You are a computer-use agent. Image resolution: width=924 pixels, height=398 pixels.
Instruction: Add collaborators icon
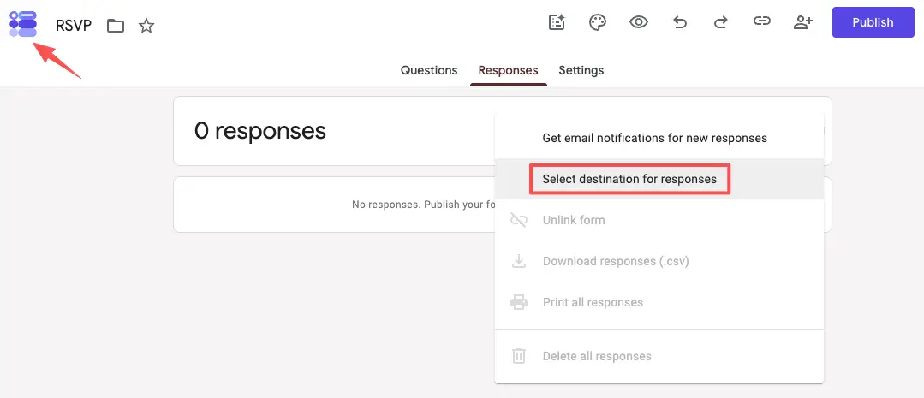[x=803, y=22]
